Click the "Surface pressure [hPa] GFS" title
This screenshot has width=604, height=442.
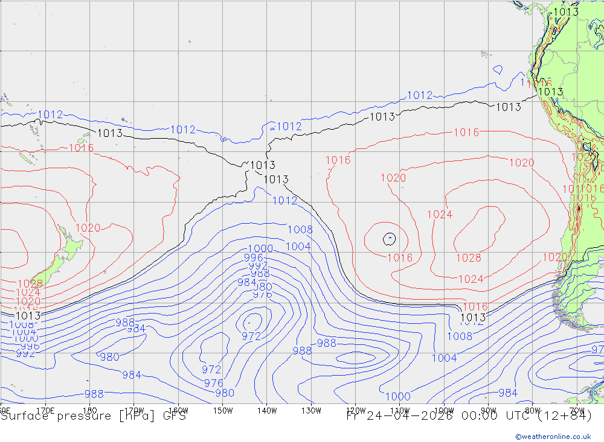(x=93, y=416)
